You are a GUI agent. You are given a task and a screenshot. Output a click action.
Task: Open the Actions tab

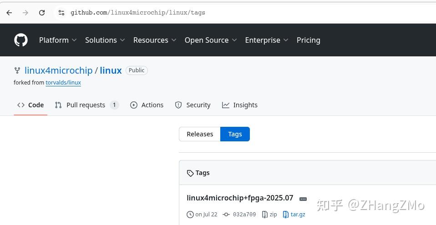pyautogui.click(x=147, y=105)
